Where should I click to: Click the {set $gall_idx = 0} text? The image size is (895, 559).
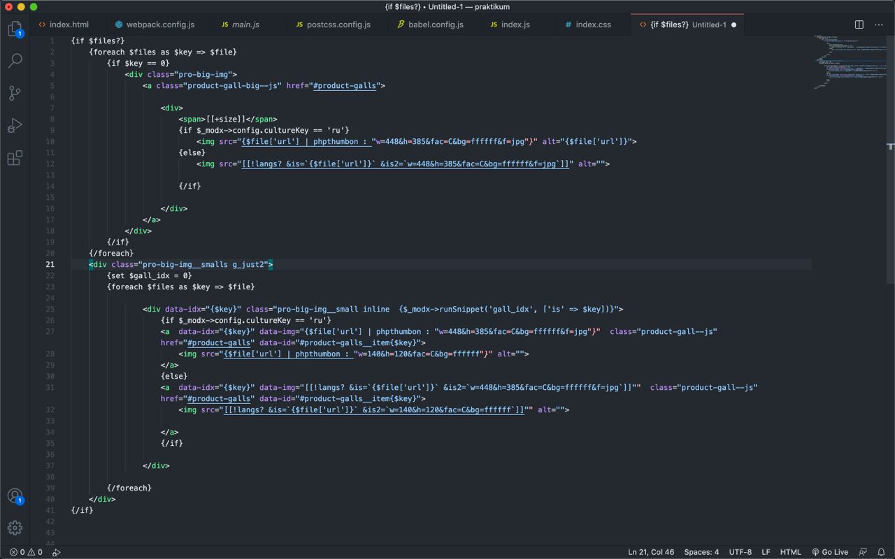coord(150,275)
